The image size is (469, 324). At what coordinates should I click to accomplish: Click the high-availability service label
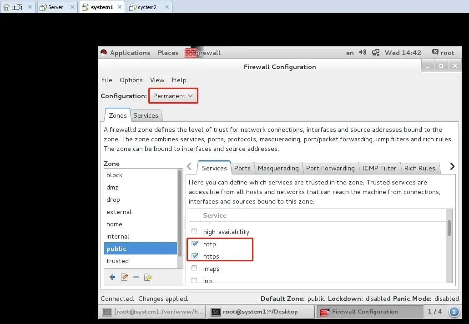pyautogui.click(x=226, y=232)
